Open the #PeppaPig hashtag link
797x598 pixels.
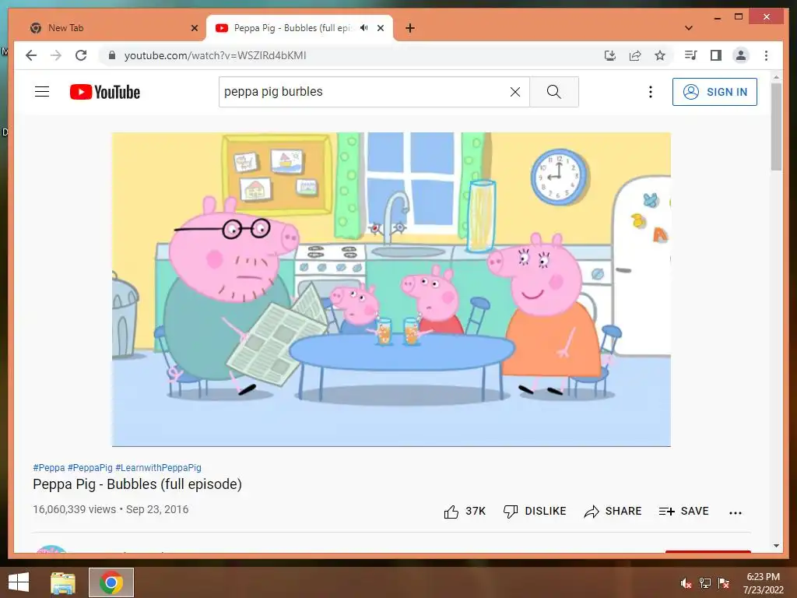pos(90,467)
